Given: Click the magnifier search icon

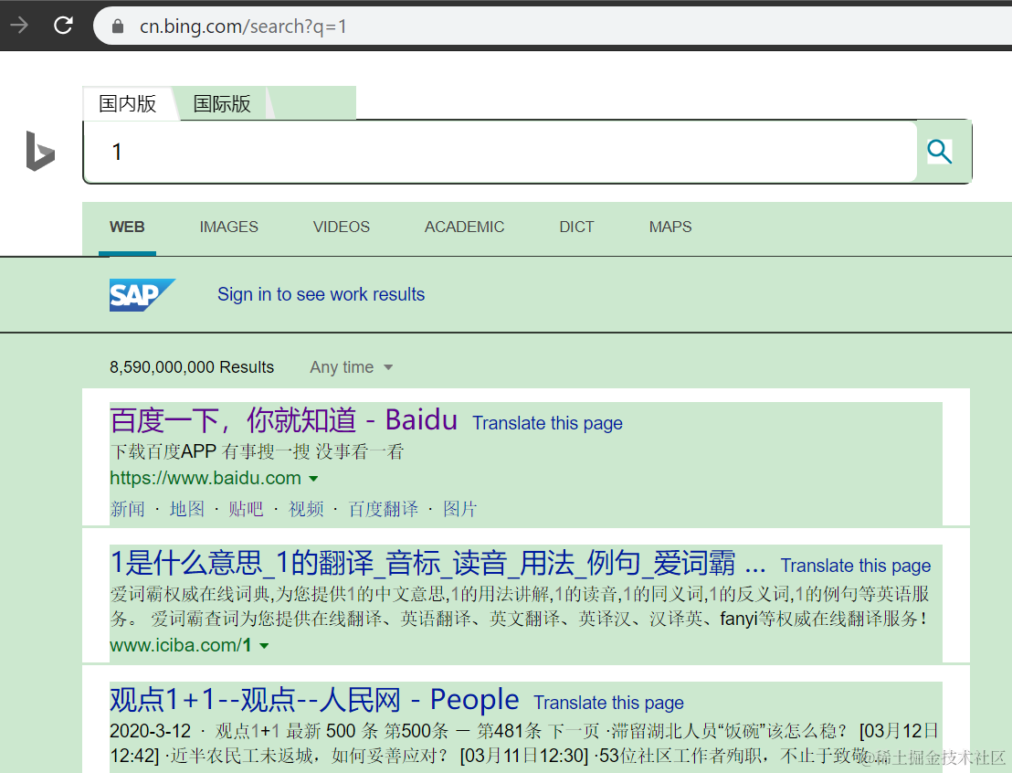Looking at the screenshot, I should [939, 152].
